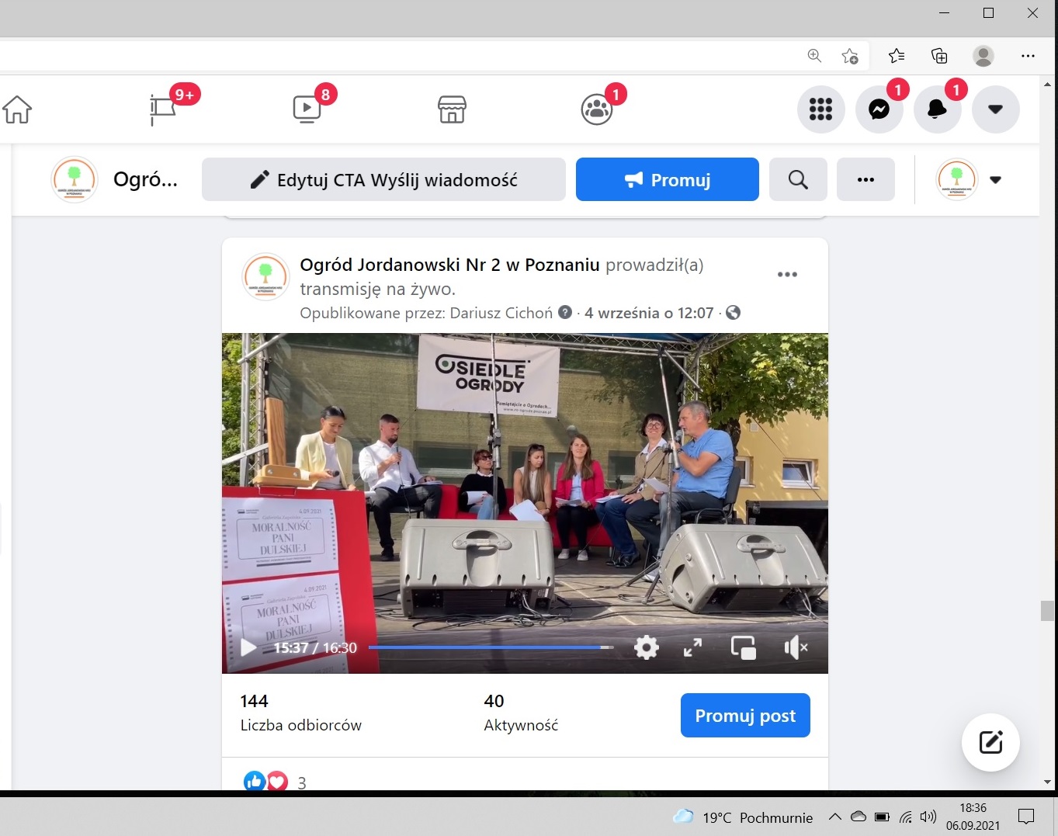Screen dimensions: 1058x836
Task: Play the live stream video
Action: [248, 647]
